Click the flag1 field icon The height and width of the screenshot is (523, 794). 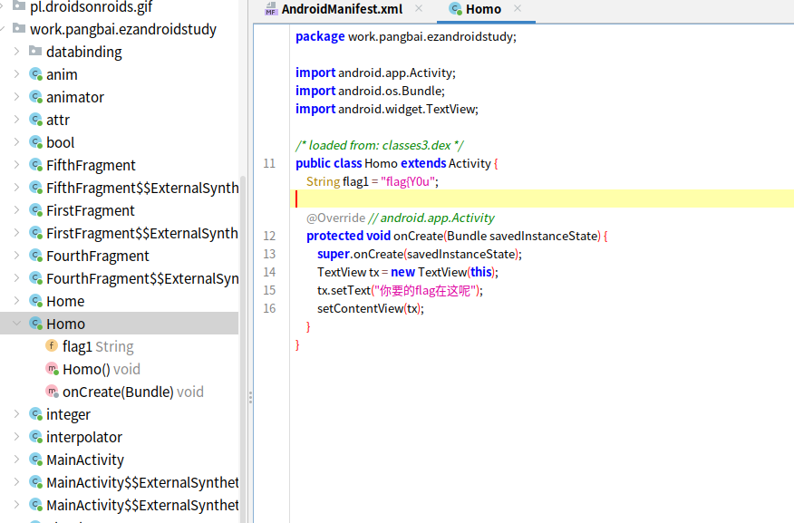tap(52, 346)
